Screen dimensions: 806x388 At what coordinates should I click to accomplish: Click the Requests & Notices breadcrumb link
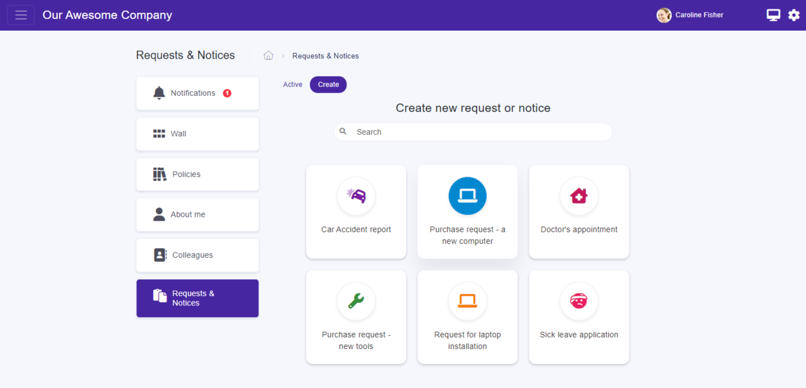coord(326,56)
